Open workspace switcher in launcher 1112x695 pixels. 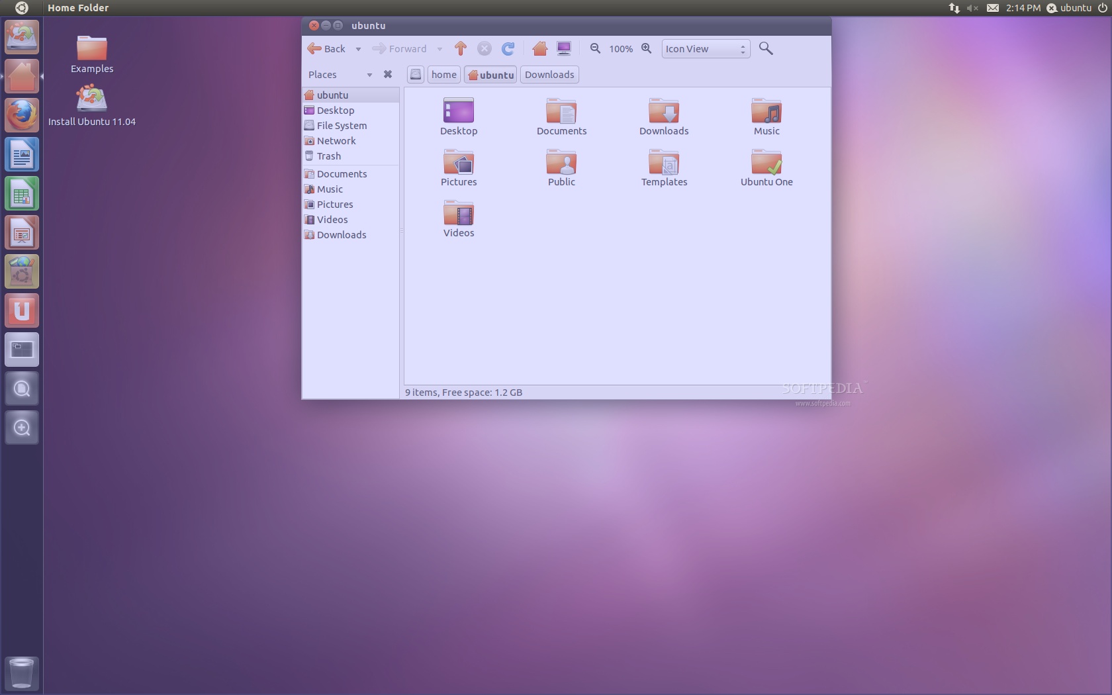click(x=22, y=349)
